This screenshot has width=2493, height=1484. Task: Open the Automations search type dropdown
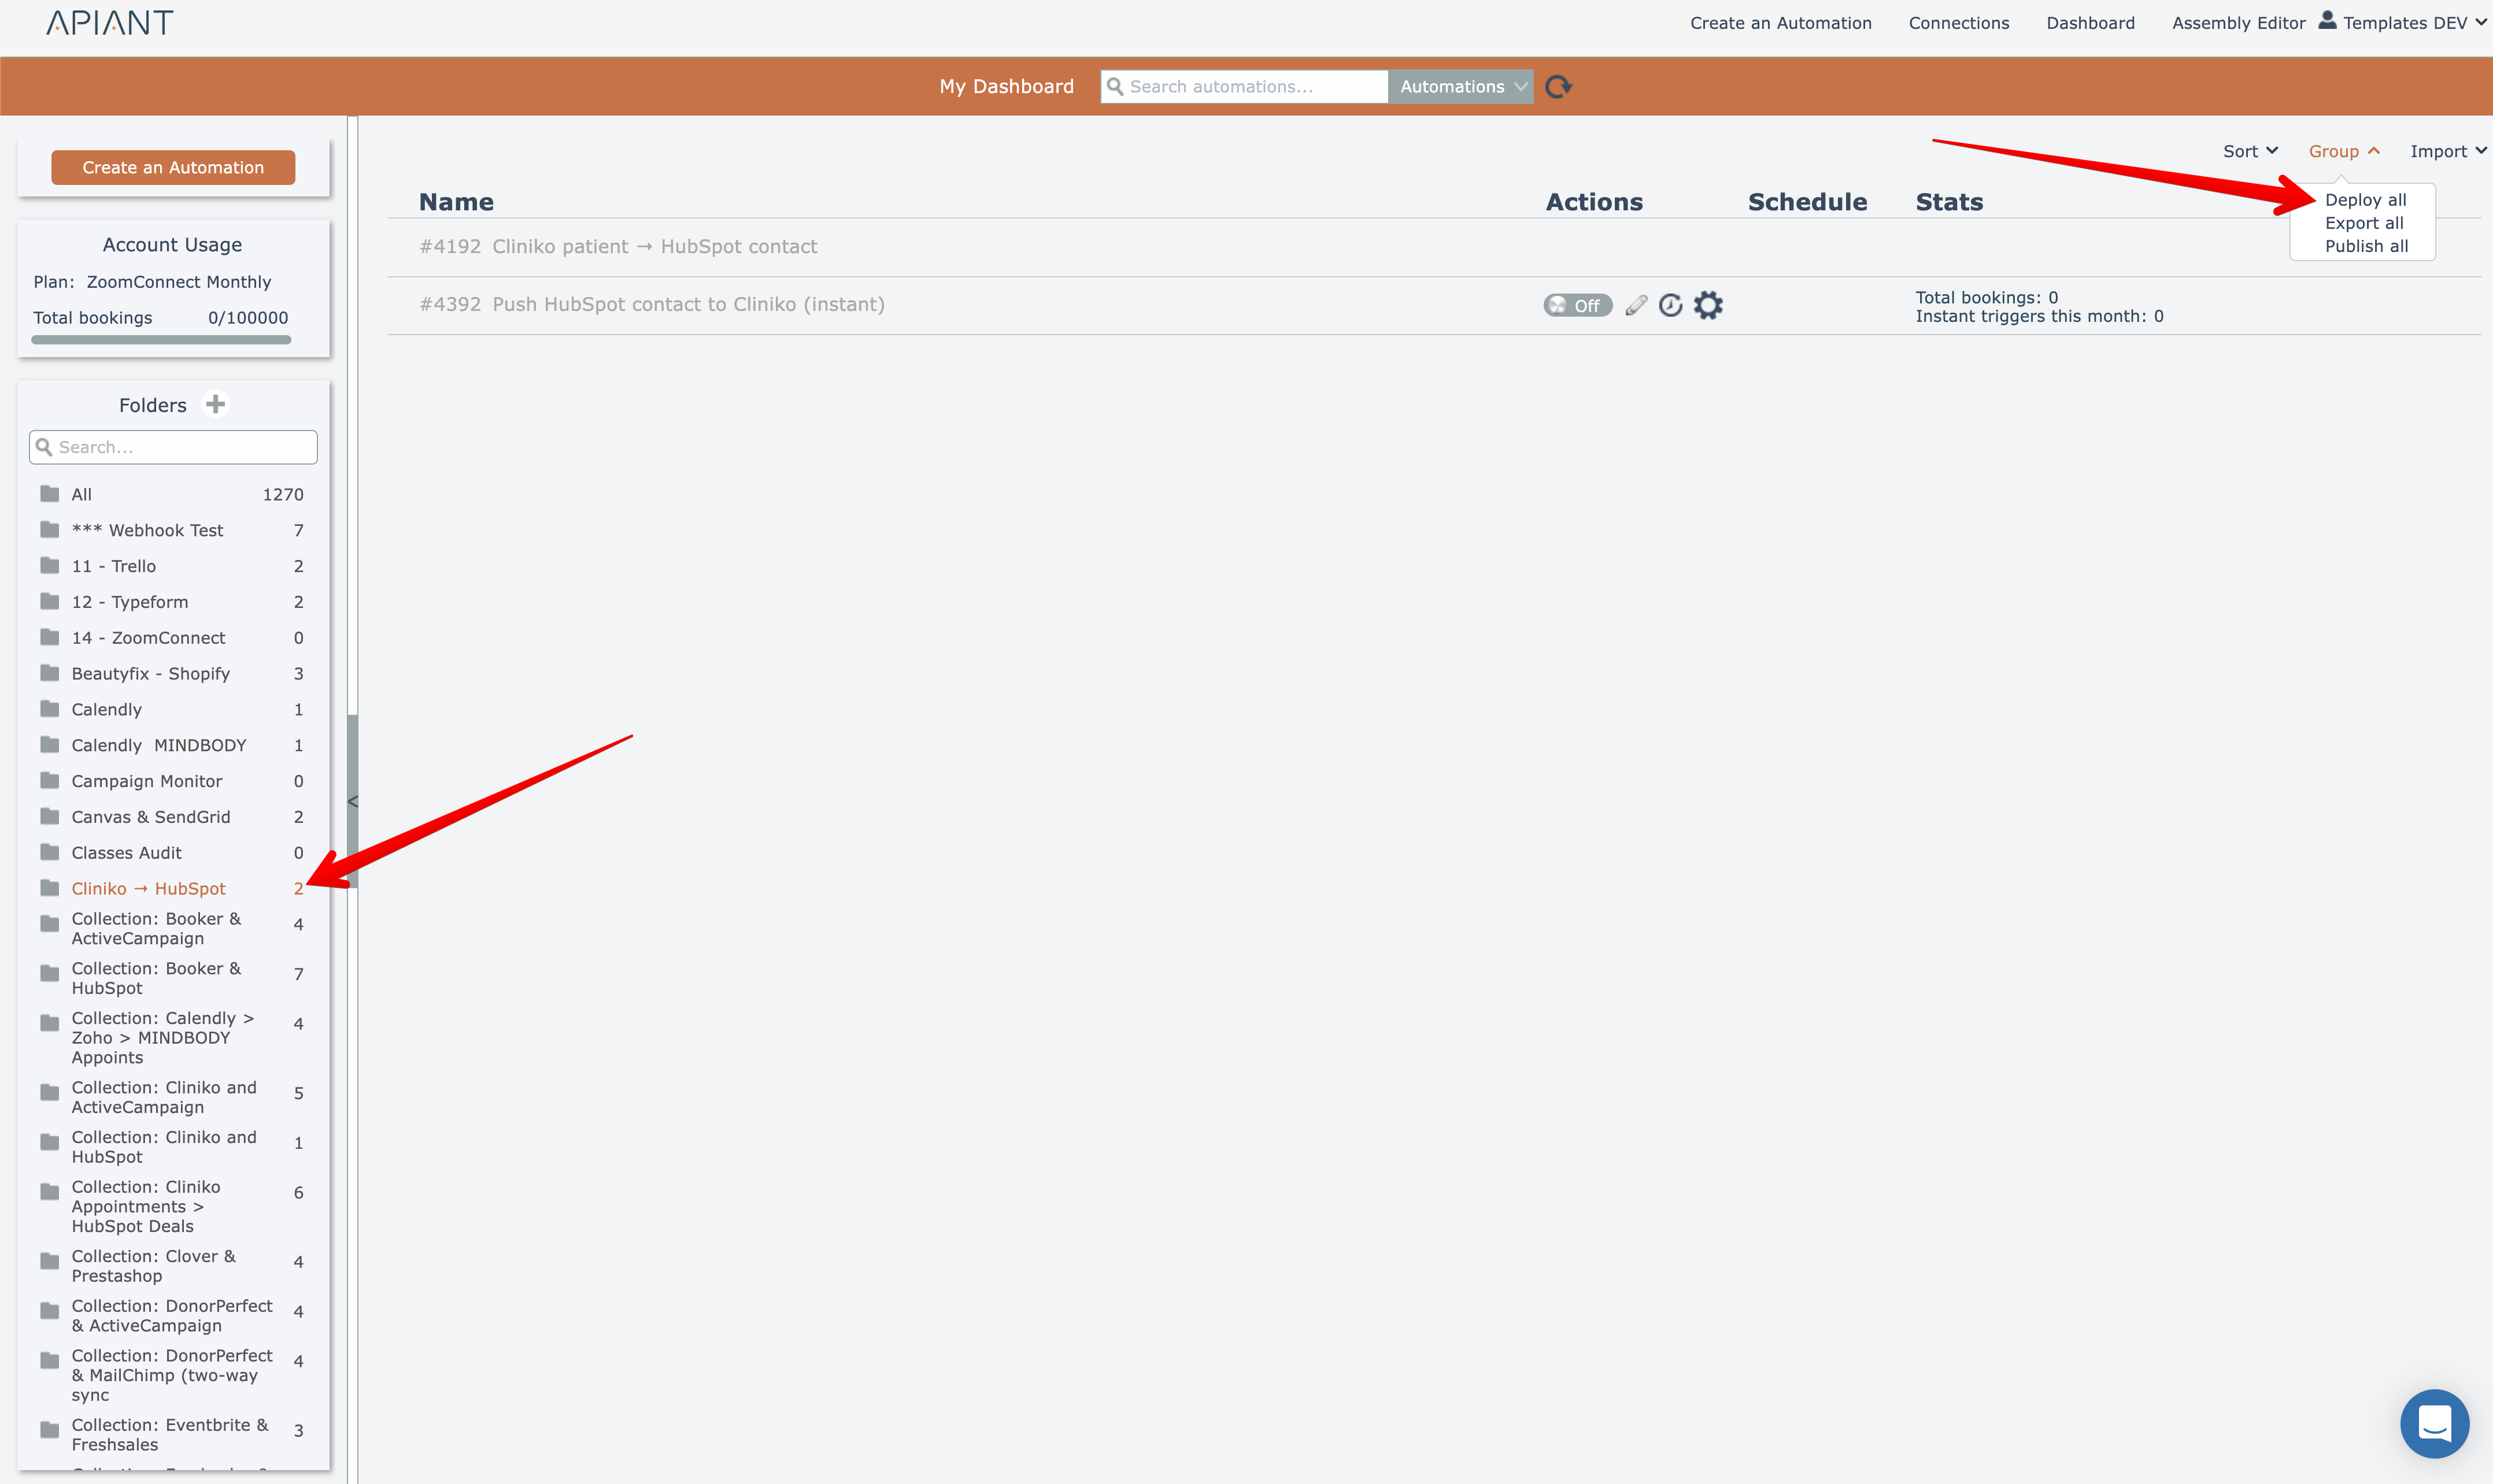pyautogui.click(x=1460, y=87)
